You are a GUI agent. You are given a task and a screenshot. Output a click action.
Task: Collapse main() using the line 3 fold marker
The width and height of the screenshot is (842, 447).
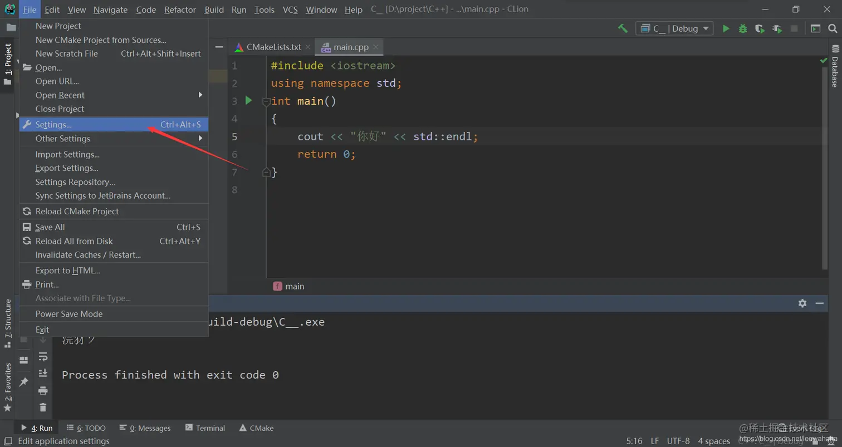coord(266,102)
